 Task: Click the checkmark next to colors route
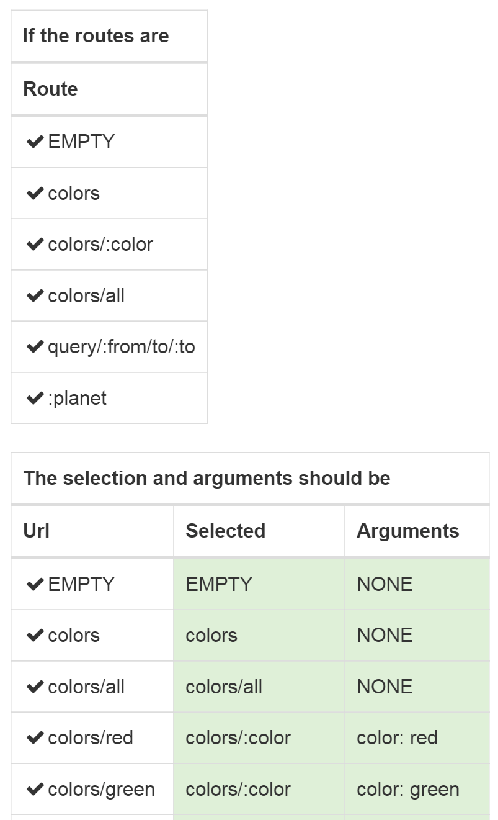(35, 194)
